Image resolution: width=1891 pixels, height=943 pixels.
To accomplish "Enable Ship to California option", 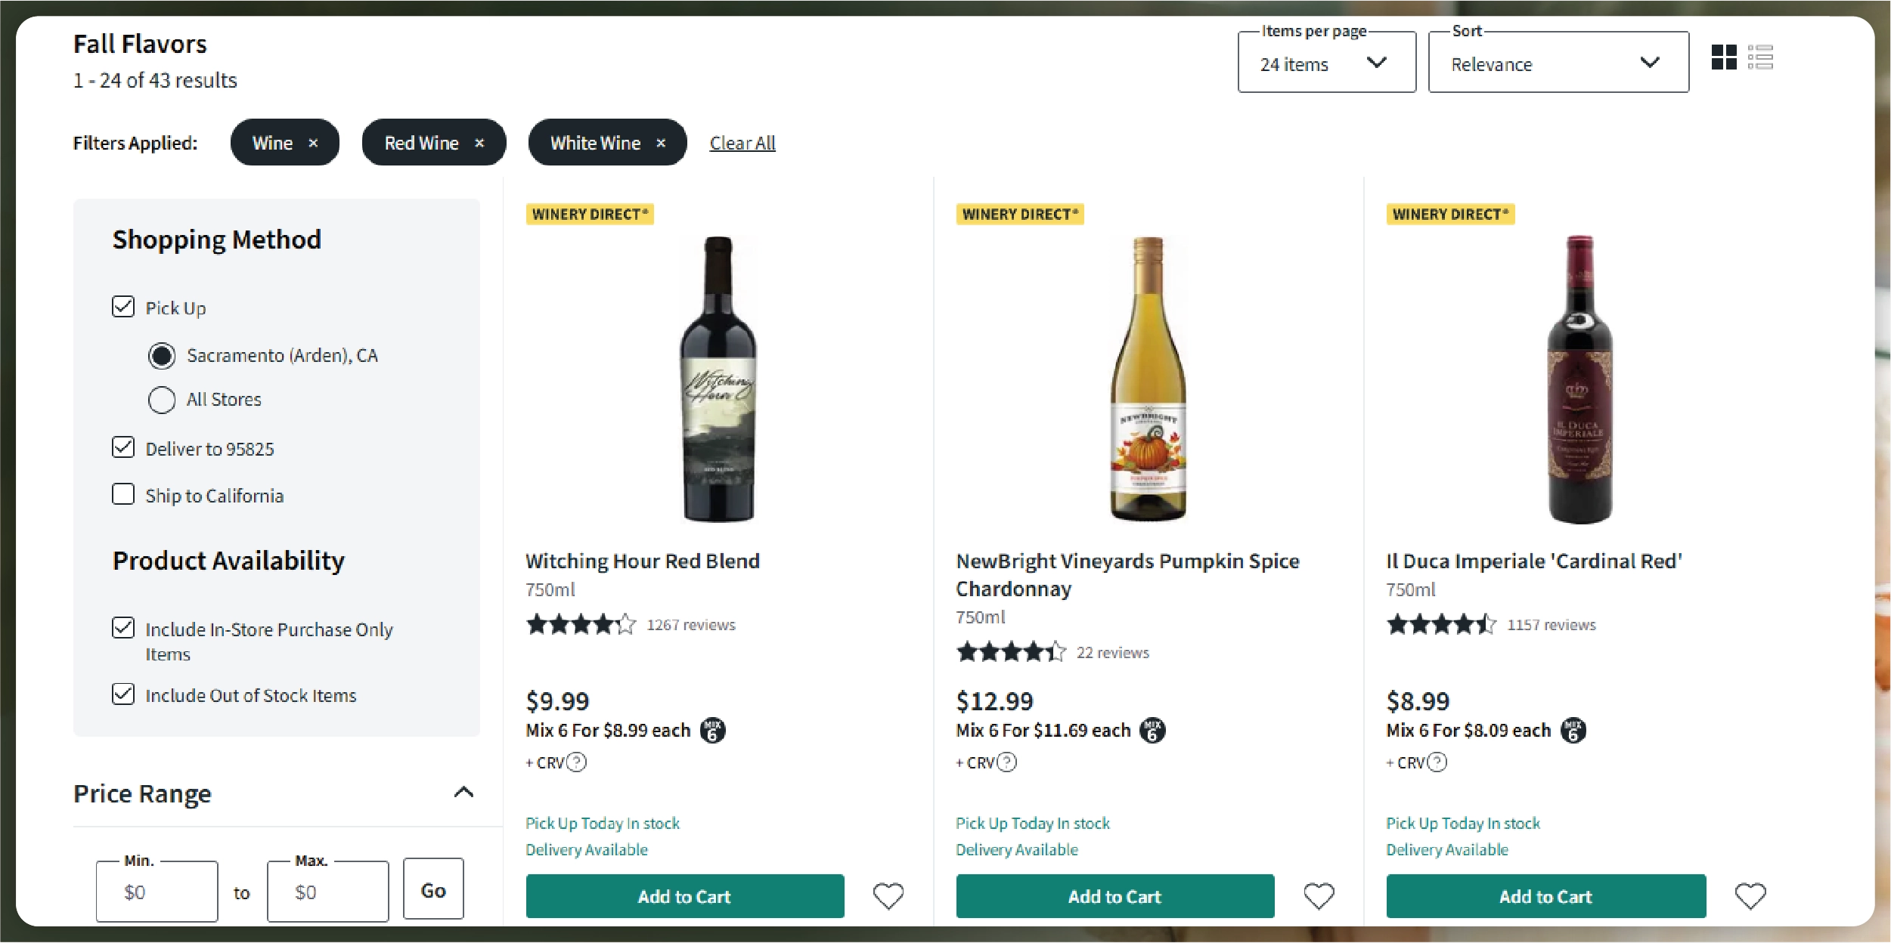I will 123,494.
